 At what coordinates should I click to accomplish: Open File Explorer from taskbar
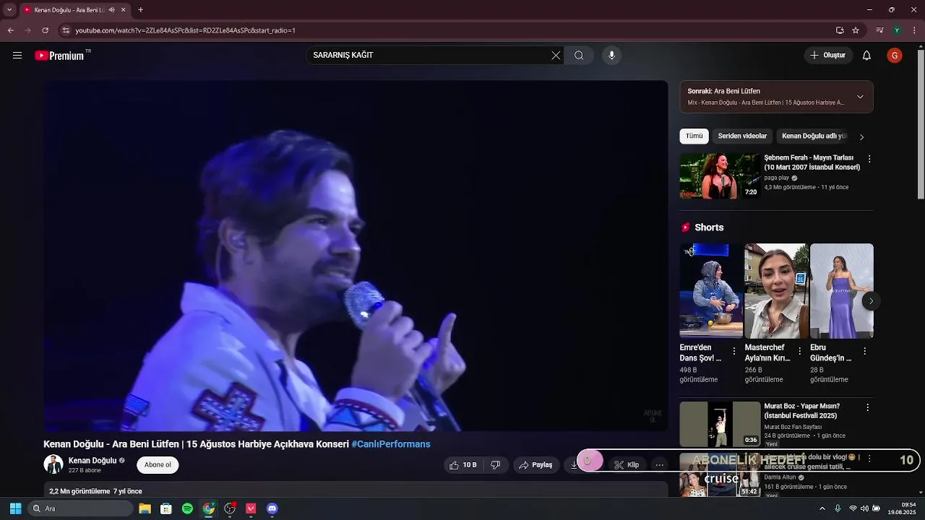[145, 508]
